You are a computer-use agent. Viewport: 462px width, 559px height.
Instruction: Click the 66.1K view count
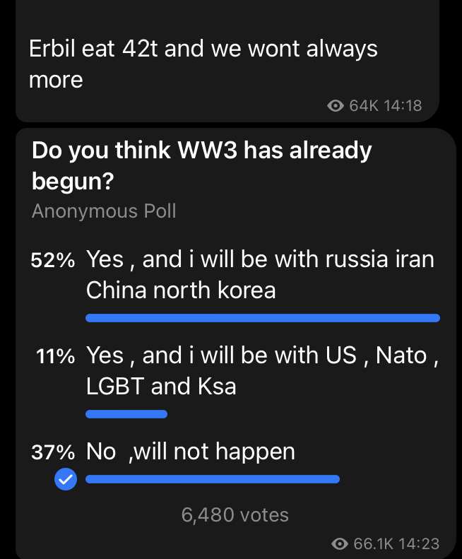click(374, 543)
